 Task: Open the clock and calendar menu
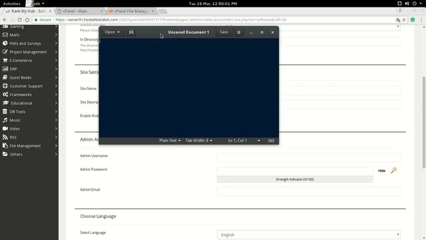pyautogui.click(x=213, y=3)
